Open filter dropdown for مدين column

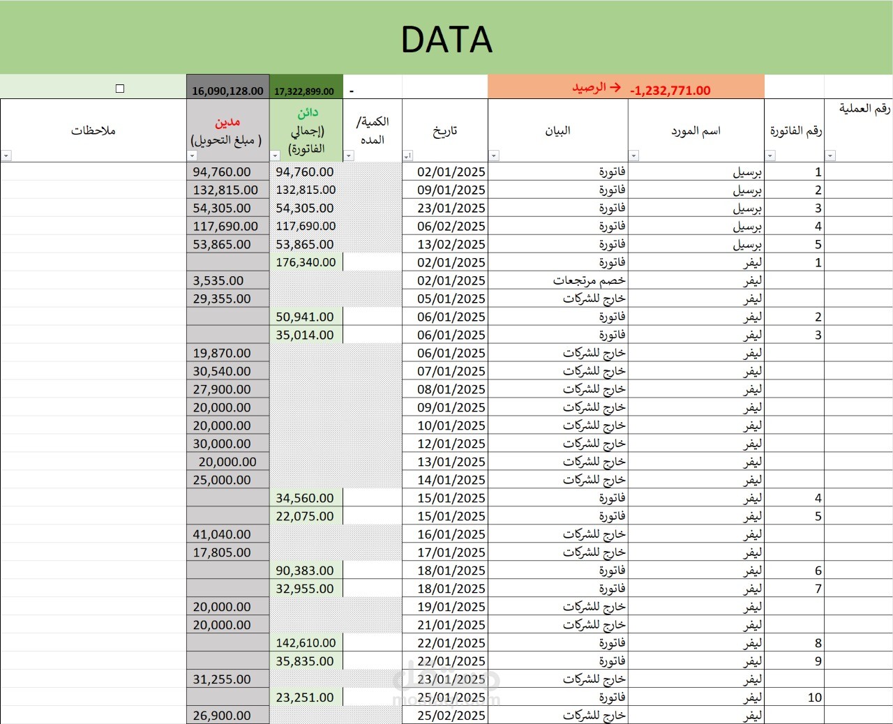(192, 156)
